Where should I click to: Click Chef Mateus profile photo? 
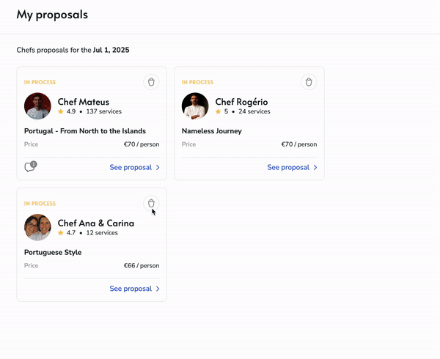37,106
